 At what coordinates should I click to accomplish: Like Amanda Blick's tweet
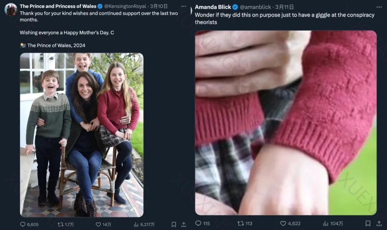(x=283, y=223)
